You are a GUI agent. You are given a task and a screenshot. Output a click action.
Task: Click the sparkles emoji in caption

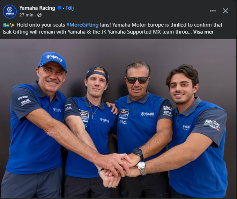coord(12,25)
